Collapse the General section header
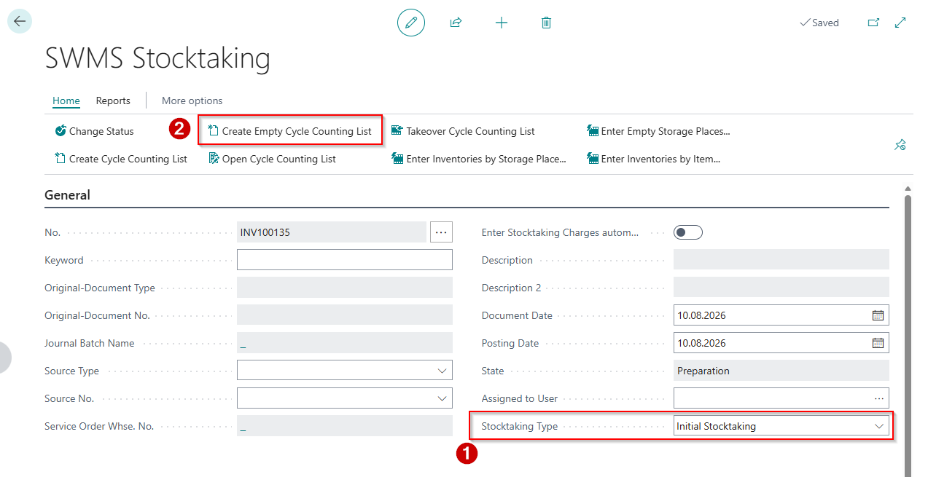 pos(68,195)
